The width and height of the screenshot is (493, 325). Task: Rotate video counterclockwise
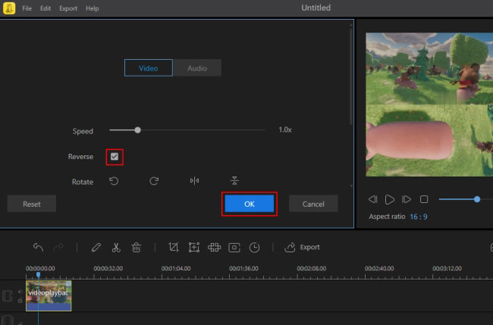click(114, 181)
